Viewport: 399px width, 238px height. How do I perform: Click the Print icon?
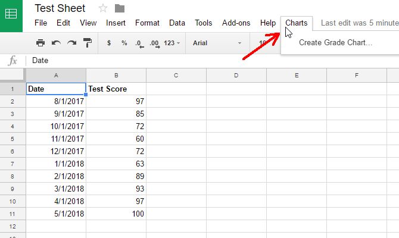40,43
